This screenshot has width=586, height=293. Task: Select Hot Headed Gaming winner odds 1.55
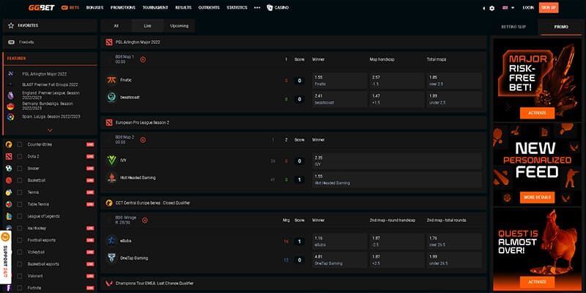397,179
